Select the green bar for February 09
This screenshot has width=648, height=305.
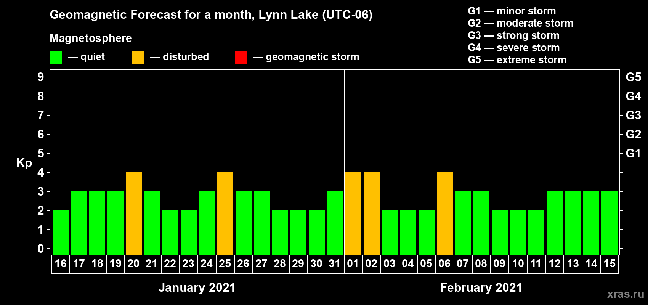click(500, 232)
